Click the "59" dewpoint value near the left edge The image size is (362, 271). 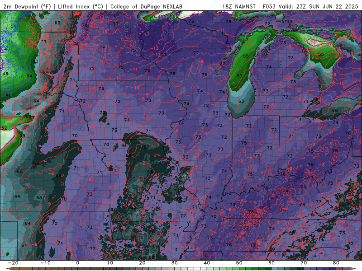[22, 135]
